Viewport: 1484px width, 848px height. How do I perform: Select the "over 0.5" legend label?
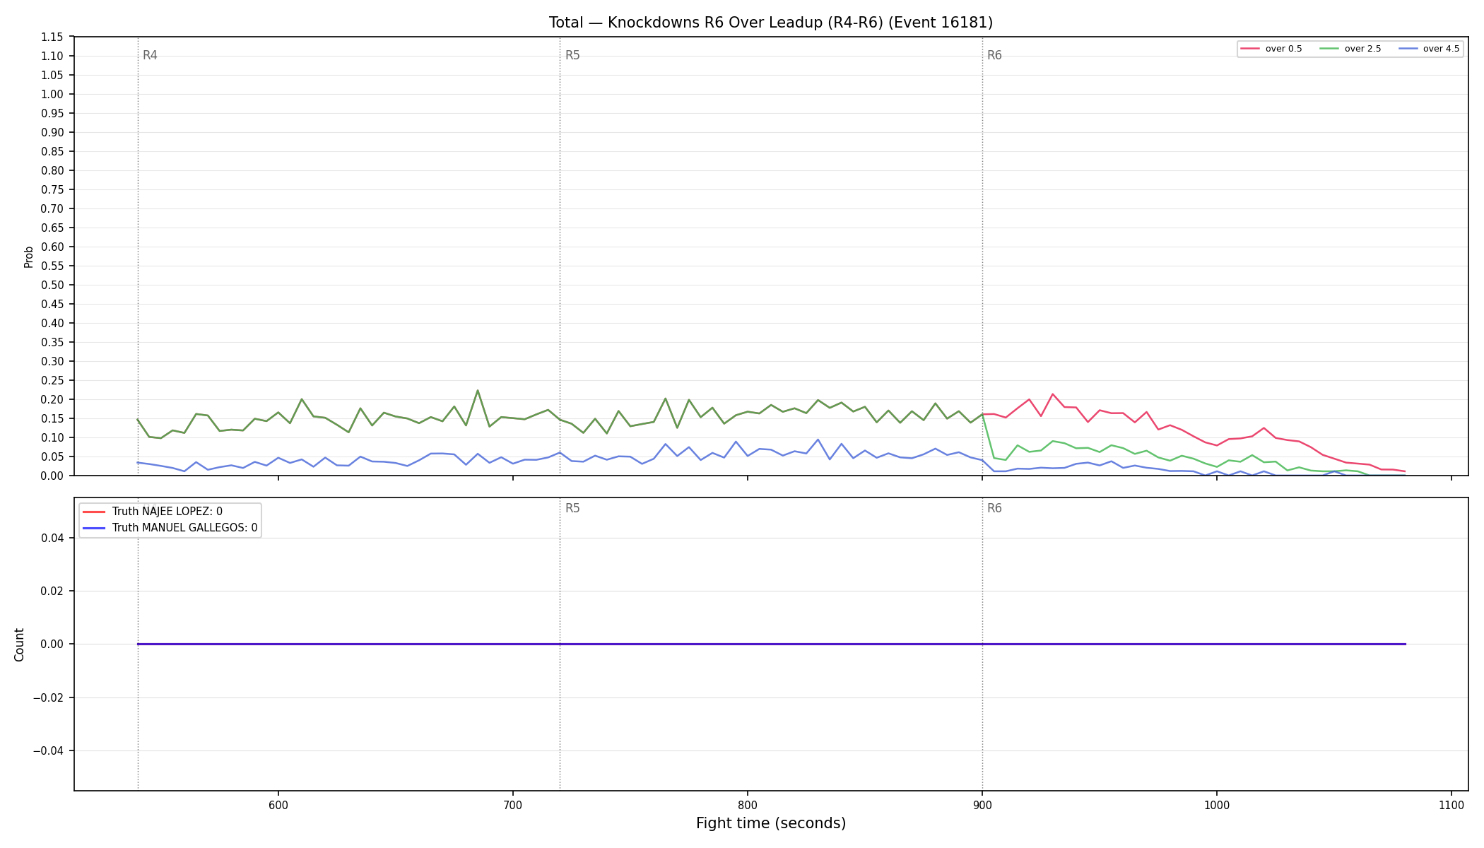click(1284, 49)
